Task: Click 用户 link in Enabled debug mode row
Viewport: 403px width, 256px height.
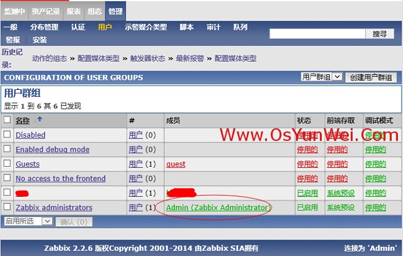Action: click(136, 150)
